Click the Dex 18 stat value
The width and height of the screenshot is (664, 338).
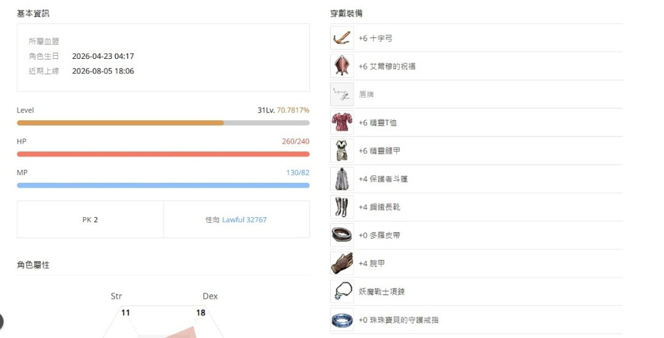click(x=201, y=313)
